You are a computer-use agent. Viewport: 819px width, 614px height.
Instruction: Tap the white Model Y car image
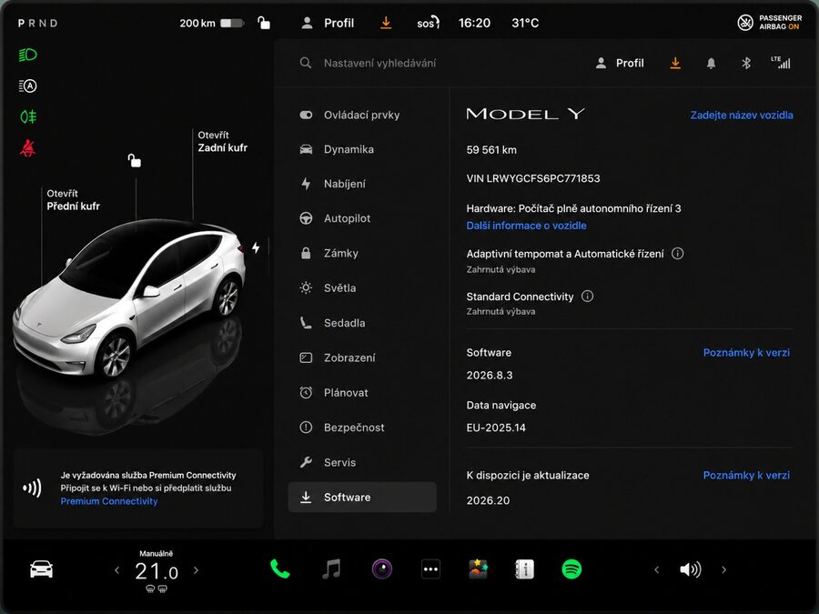(129, 297)
